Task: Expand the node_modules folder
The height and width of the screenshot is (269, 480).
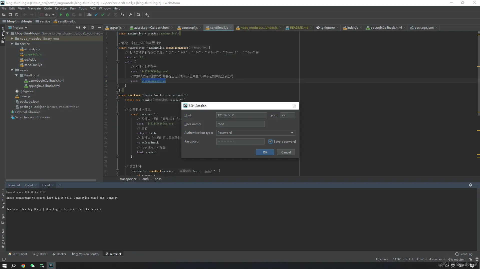Action: coord(12,39)
